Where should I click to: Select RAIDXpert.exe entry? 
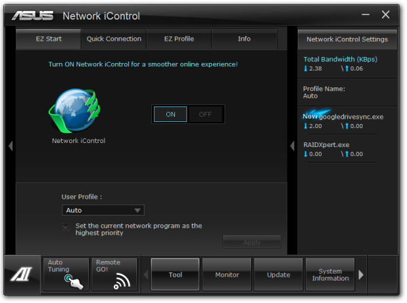tap(326, 145)
